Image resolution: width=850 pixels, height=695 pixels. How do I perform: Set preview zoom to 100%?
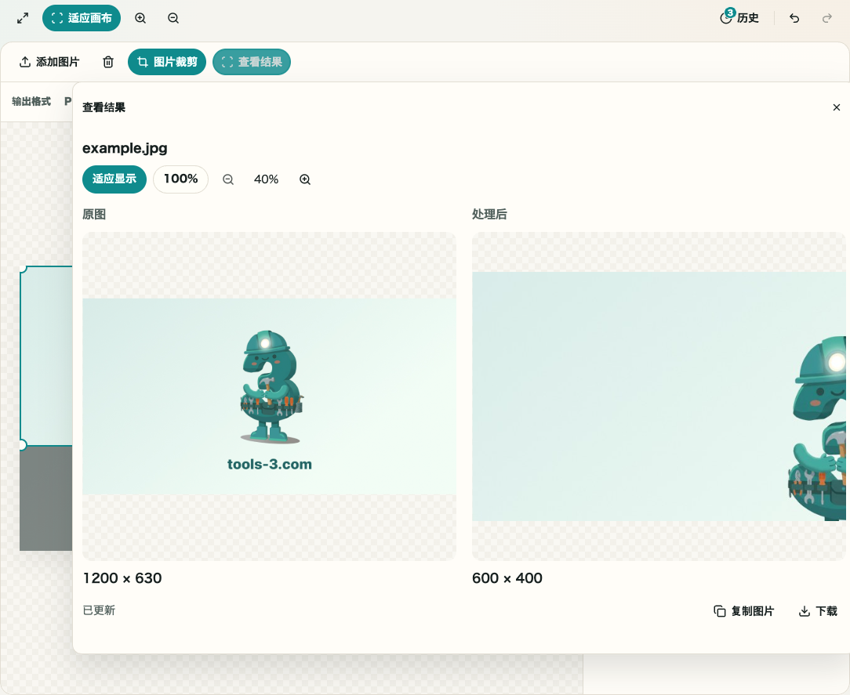(x=180, y=179)
